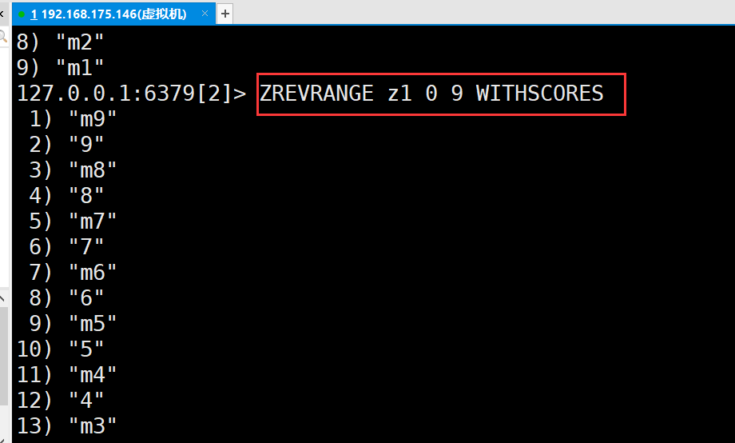The height and width of the screenshot is (443, 735).
Task: Click the "m3" result on line 13
Action: pos(93,426)
